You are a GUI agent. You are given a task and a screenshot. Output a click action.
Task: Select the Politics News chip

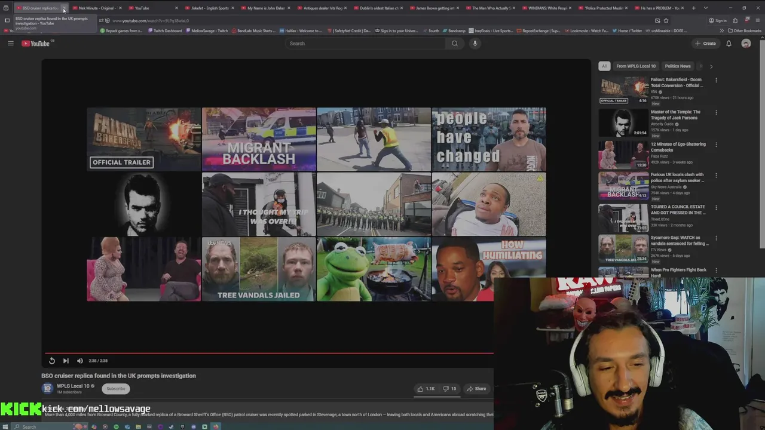pos(678,66)
